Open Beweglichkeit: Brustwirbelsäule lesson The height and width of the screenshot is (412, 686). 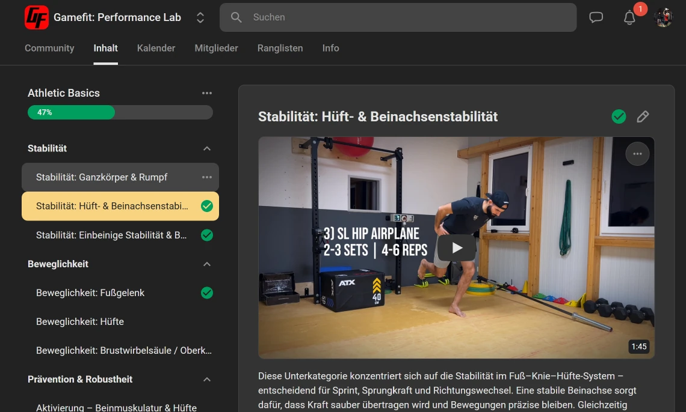[x=120, y=351]
